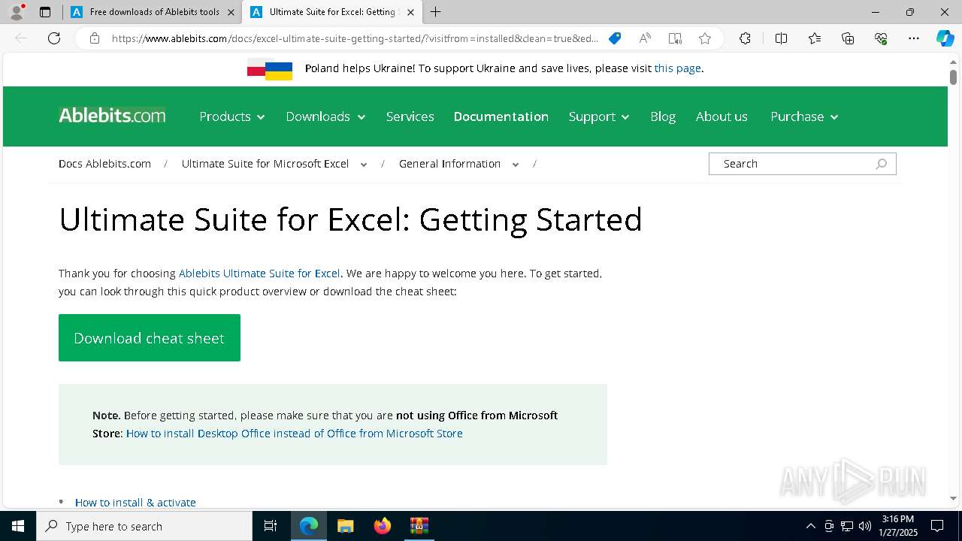
Task: Refresh the page with the reload icon
Action: pyautogui.click(x=54, y=38)
